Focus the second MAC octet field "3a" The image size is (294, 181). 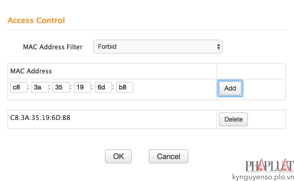click(40, 88)
